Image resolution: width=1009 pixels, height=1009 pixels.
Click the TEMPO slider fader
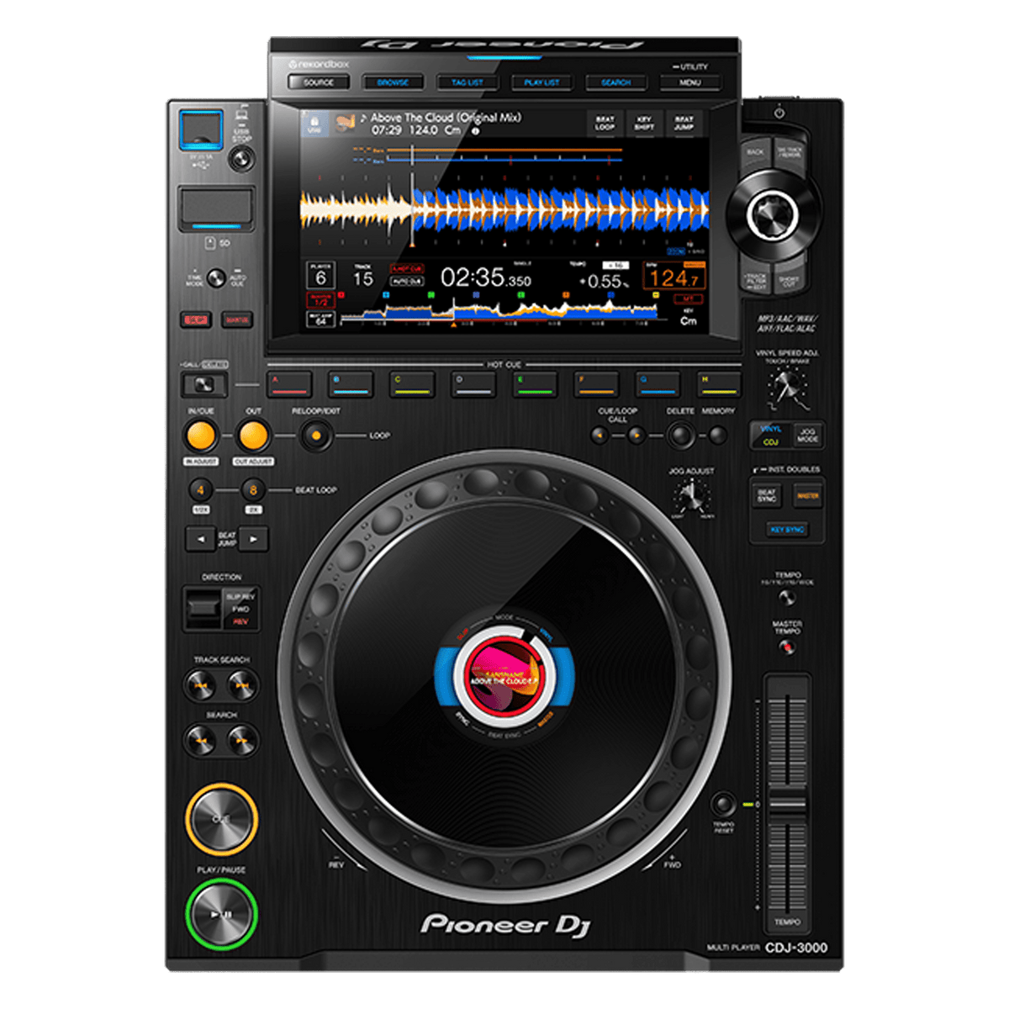tap(788, 803)
